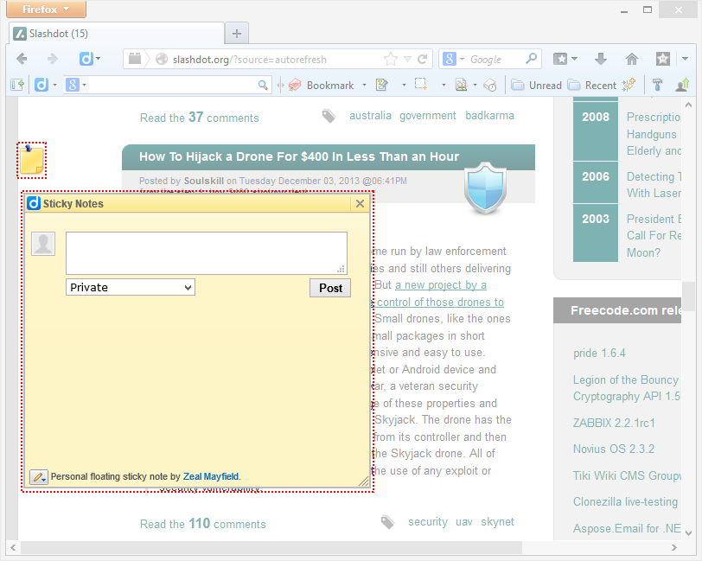Open the Unread folder
The image size is (702, 561).
point(536,85)
